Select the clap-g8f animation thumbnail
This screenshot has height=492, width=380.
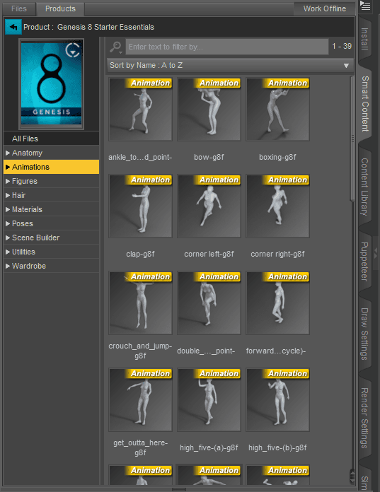(140, 206)
